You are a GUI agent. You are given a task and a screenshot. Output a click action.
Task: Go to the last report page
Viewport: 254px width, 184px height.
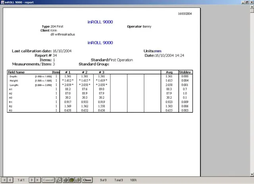38,180
